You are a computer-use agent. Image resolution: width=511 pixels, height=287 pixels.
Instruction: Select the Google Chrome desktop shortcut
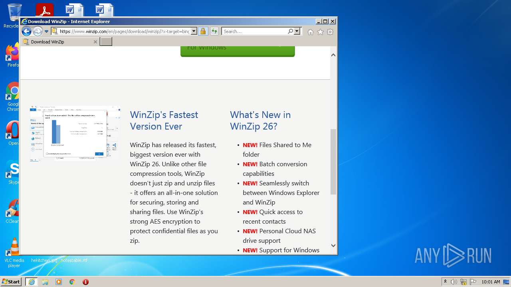click(12, 96)
